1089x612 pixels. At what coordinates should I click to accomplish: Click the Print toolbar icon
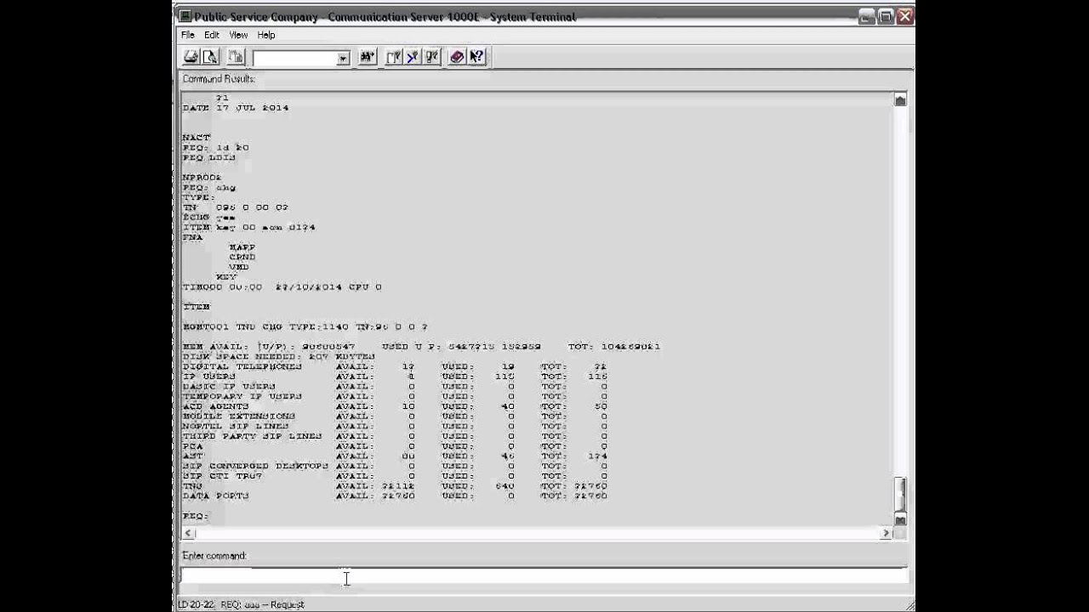pyautogui.click(x=191, y=57)
